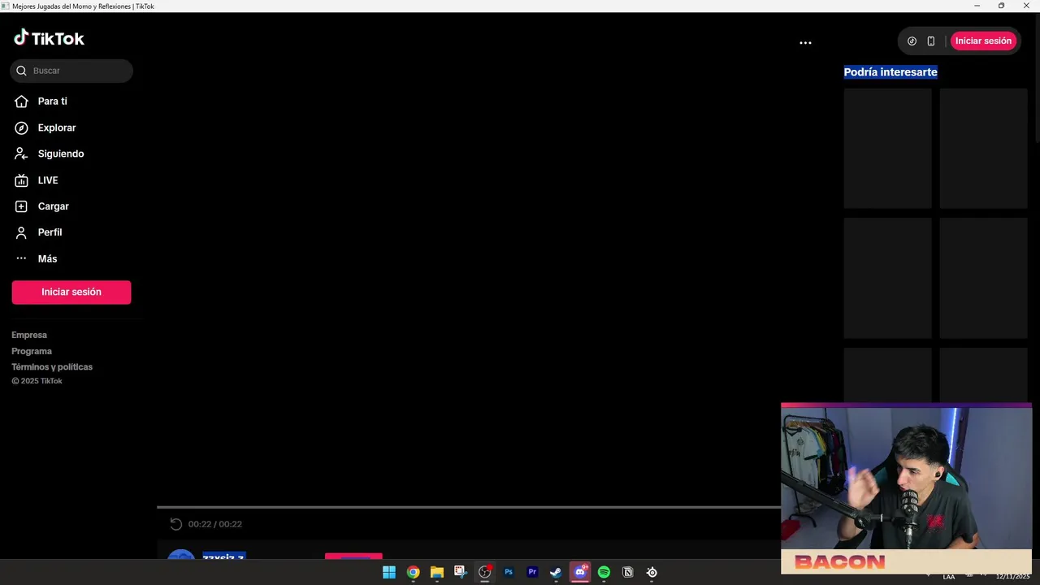Click the 00:22 / 00:22 time display

click(215, 524)
